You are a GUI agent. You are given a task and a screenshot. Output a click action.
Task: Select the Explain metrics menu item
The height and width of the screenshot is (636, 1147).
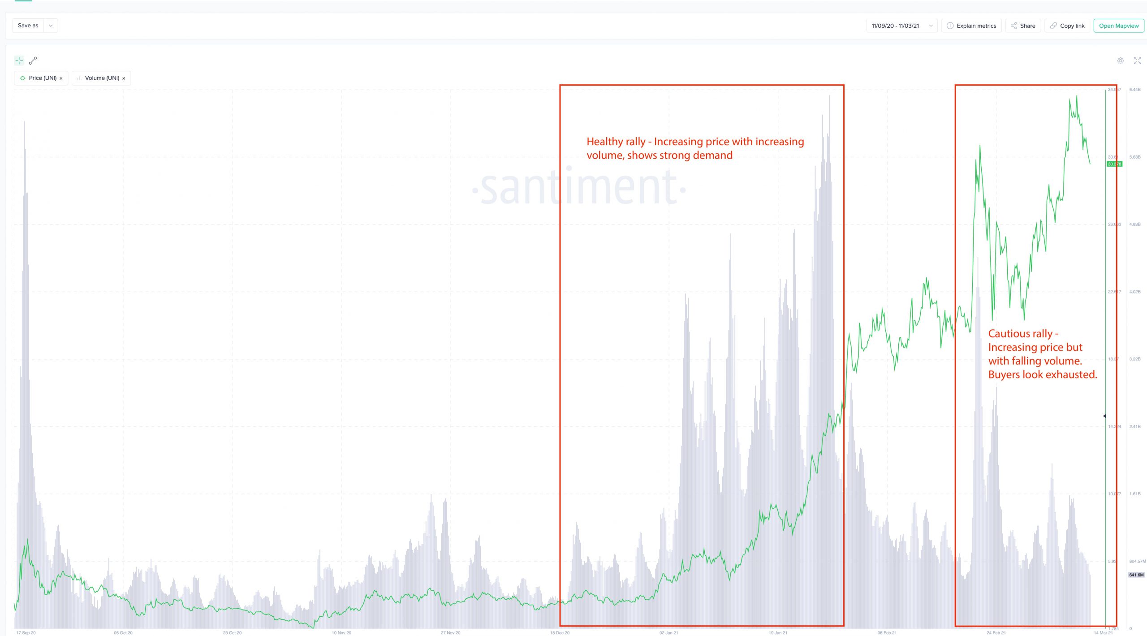971,25
